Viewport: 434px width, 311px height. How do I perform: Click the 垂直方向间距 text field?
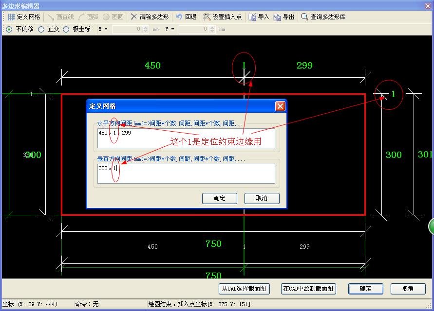point(186,174)
